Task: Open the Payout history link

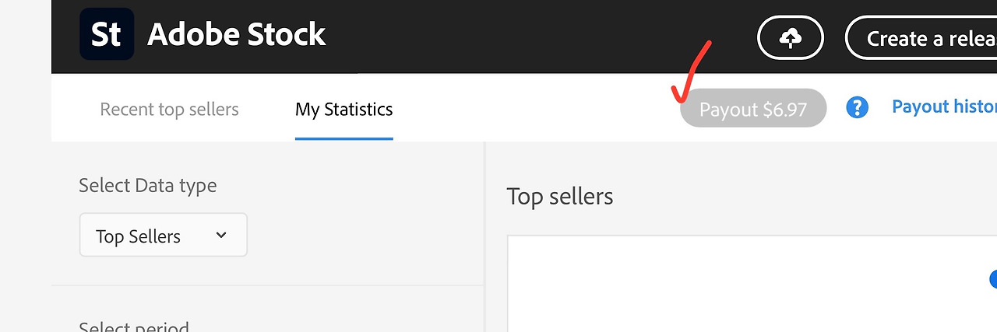Action: pos(944,107)
